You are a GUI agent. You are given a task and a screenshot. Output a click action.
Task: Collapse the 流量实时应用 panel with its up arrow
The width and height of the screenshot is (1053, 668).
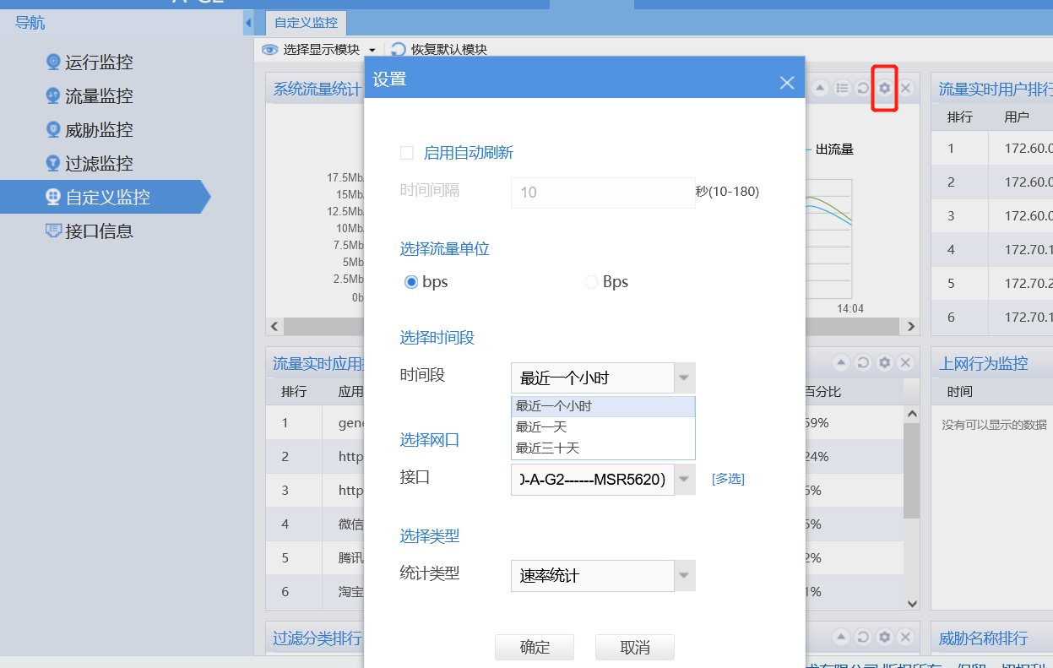842,362
